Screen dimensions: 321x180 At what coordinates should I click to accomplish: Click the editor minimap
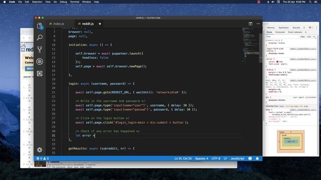(x=250, y=45)
